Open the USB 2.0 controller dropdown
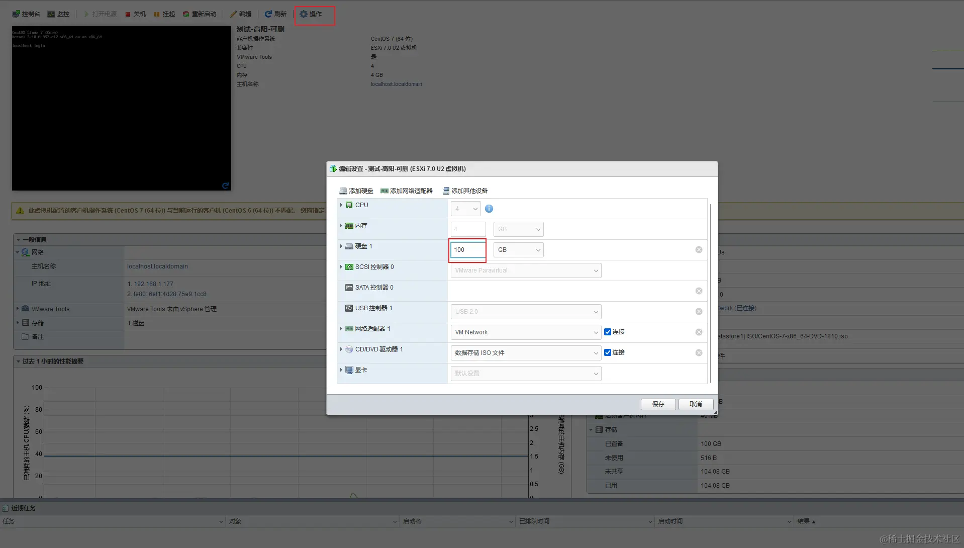964x548 pixels. 526,312
